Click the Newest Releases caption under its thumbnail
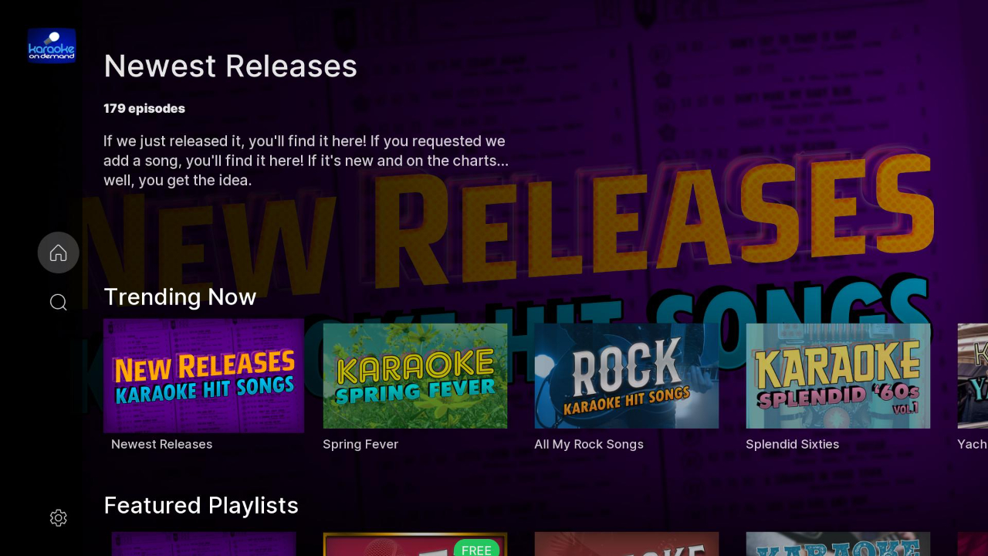The image size is (988, 556). [161, 444]
